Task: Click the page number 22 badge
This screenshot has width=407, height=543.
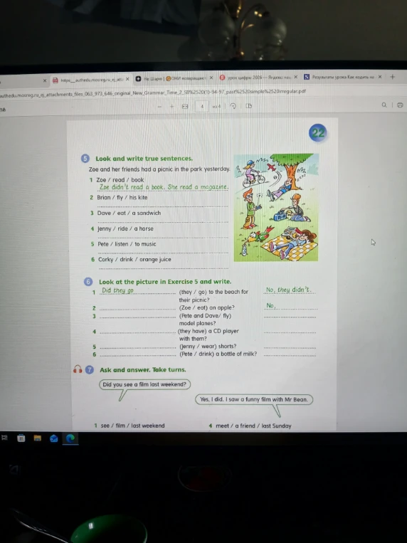Action: pos(317,133)
